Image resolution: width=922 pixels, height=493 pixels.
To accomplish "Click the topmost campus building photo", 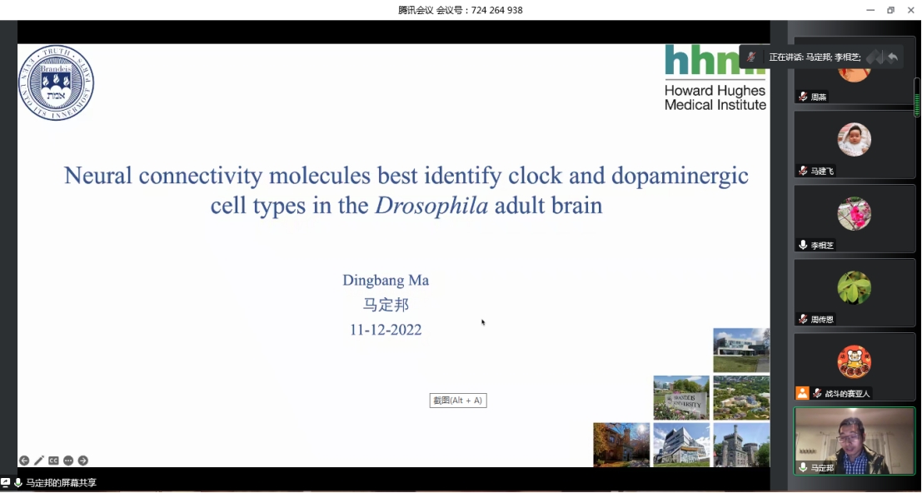I will tap(741, 351).
